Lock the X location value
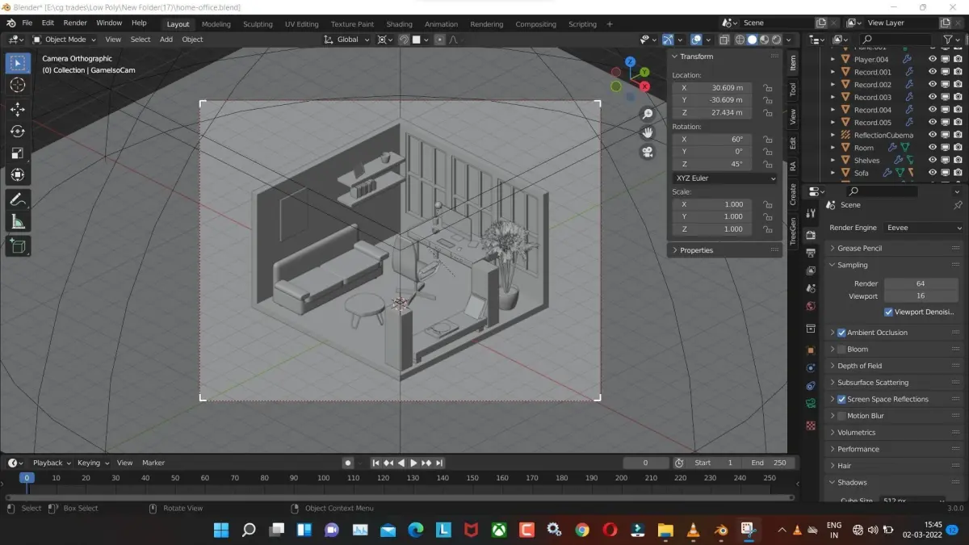This screenshot has height=545, width=969. pos(767,88)
